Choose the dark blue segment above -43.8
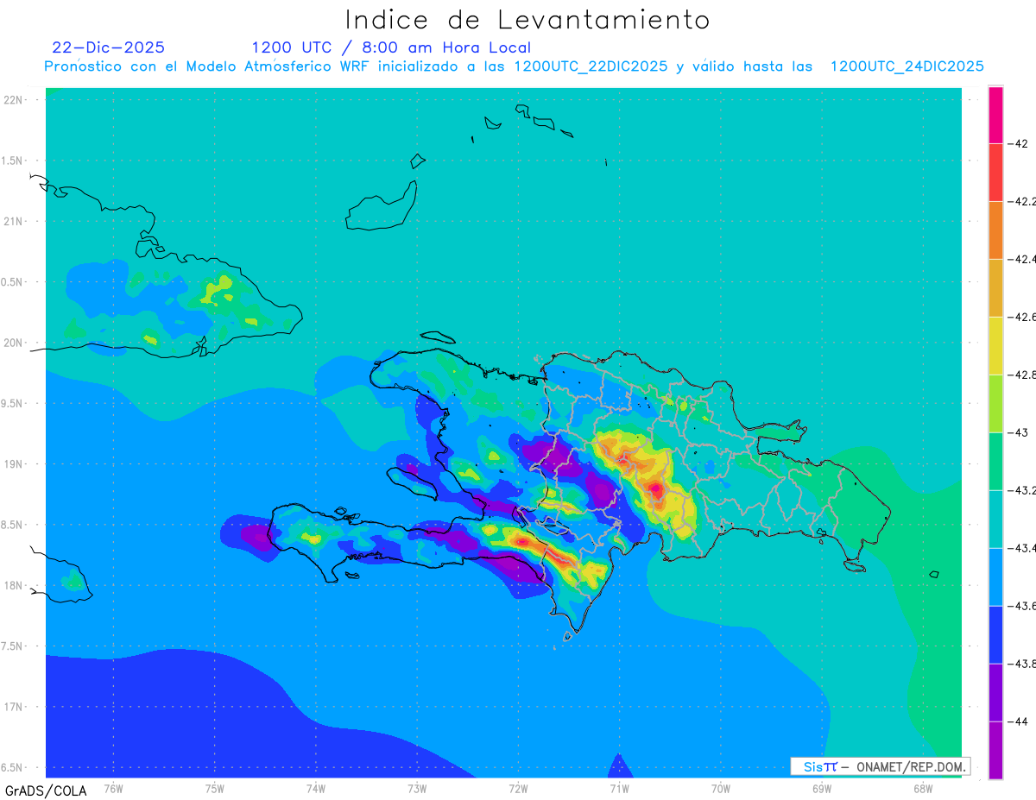 point(995,634)
